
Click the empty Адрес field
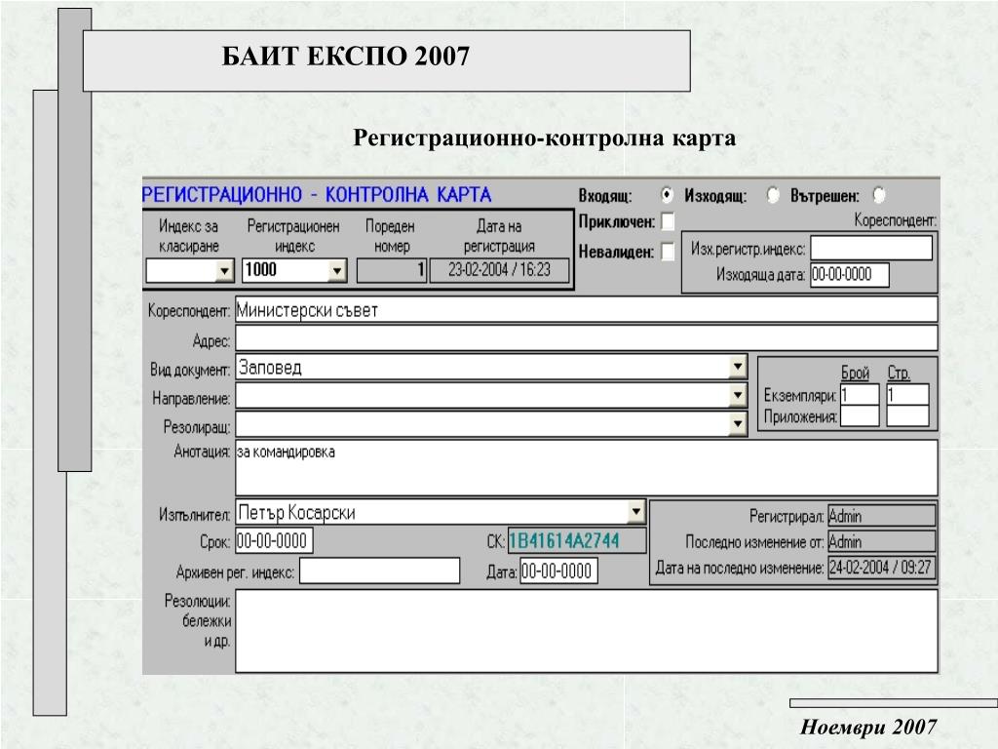point(586,338)
